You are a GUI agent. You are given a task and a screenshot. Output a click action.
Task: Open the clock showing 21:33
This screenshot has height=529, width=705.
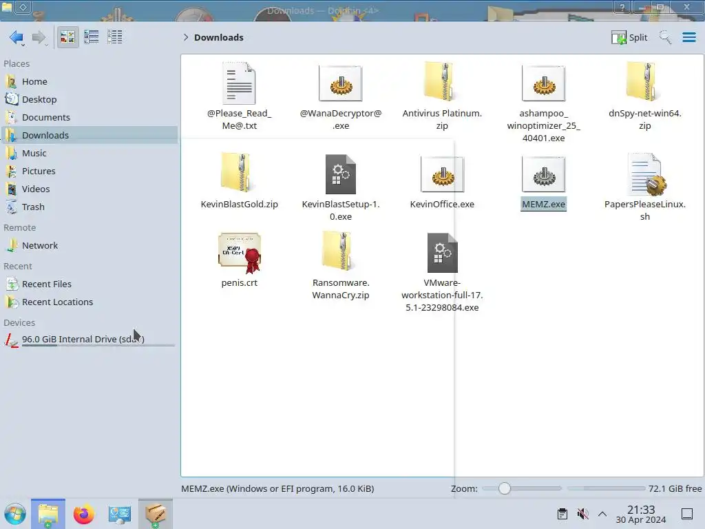(641, 514)
